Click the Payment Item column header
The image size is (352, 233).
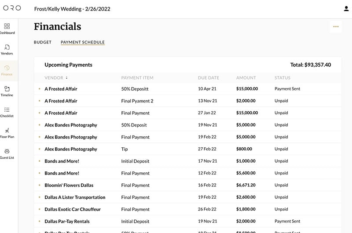[x=137, y=78]
